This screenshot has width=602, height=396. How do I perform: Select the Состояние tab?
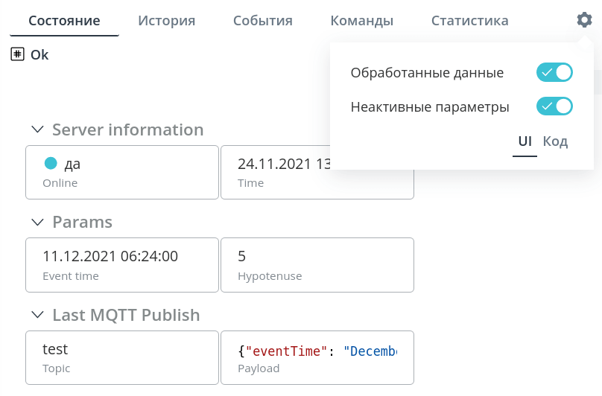point(64,20)
